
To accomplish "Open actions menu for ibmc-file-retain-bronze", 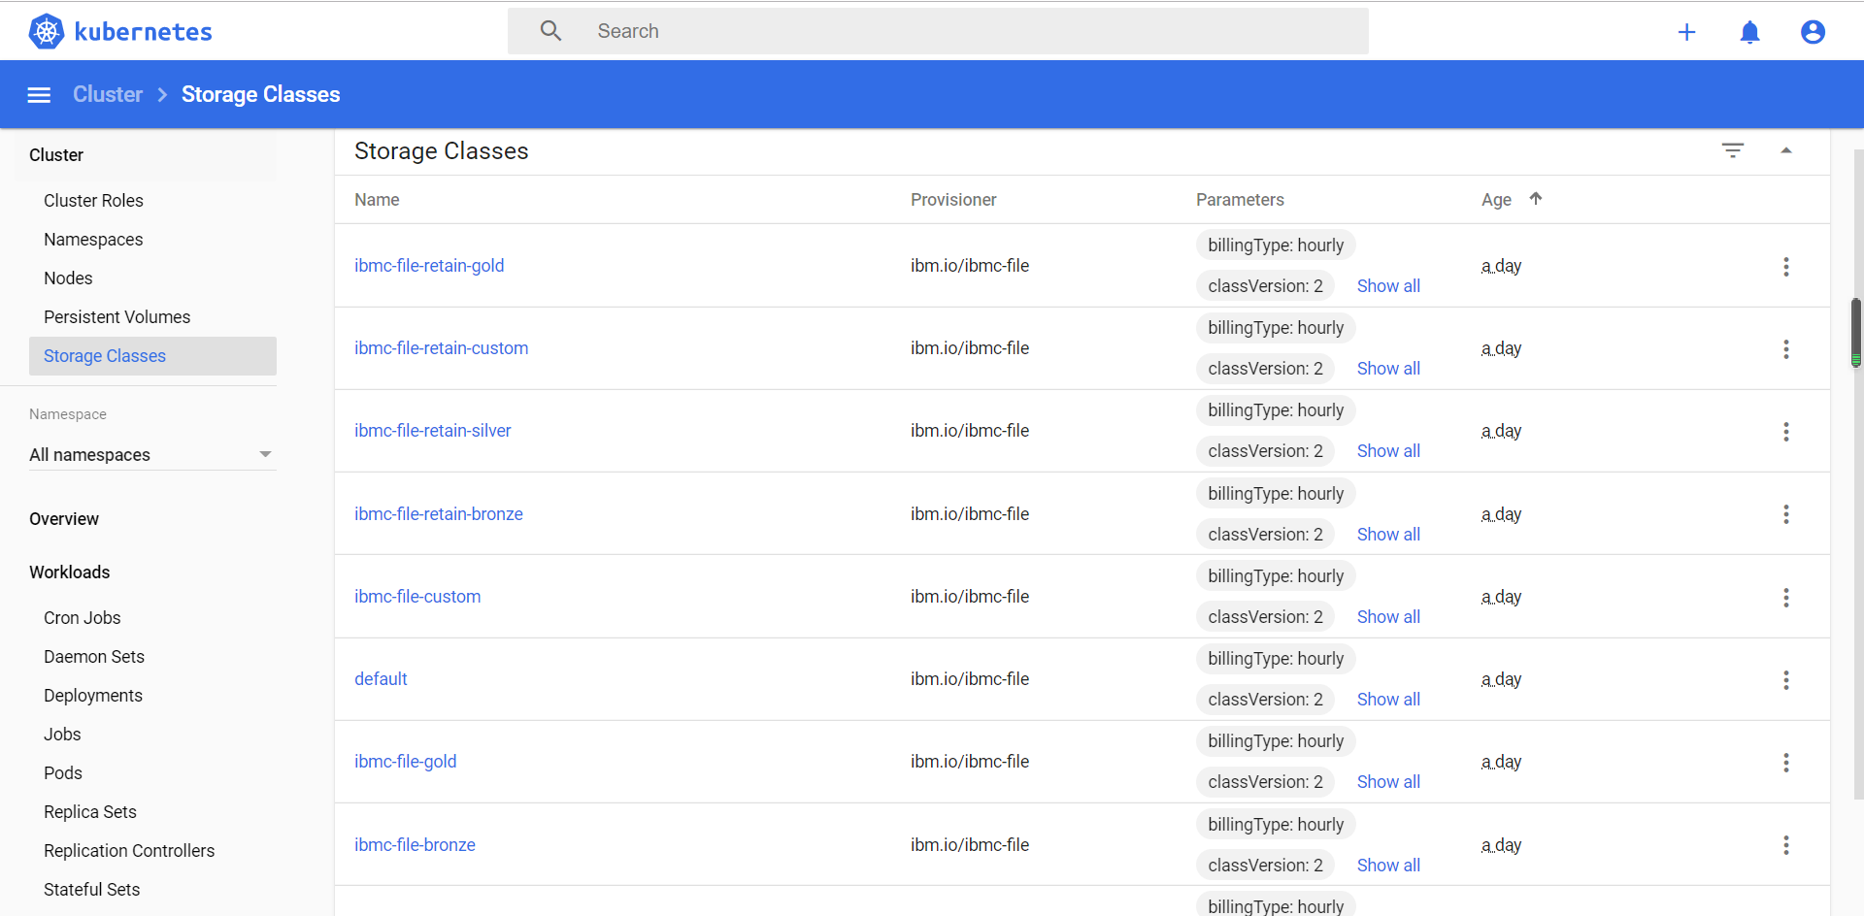I will [1785, 514].
